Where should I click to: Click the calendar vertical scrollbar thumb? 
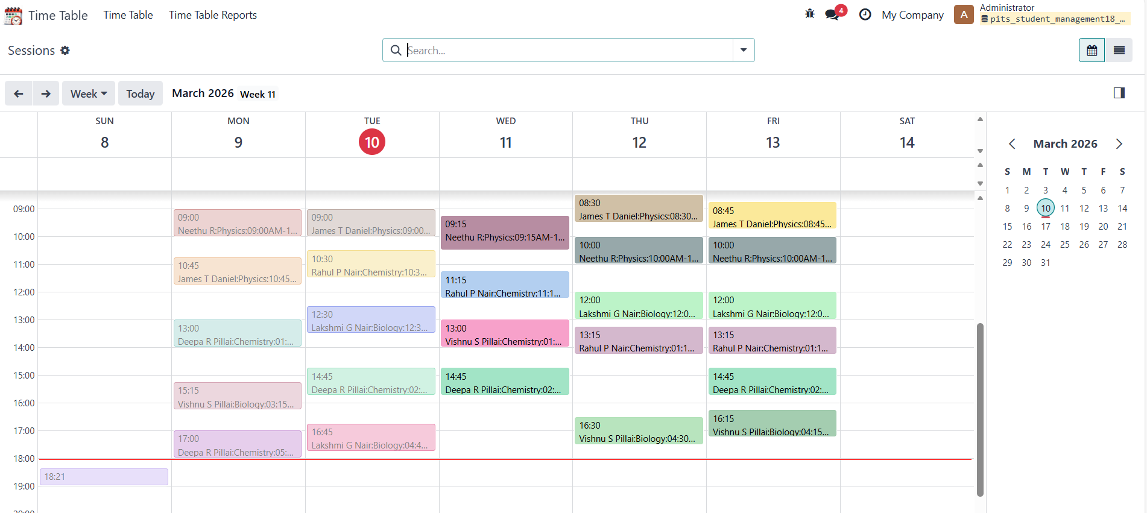[981, 410]
